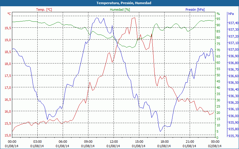Click the 18:00 time axis label
Screen dimensions: 239x149
164,142
